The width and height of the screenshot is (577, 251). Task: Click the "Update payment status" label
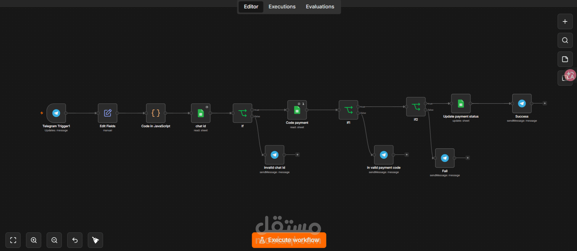(461, 117)
